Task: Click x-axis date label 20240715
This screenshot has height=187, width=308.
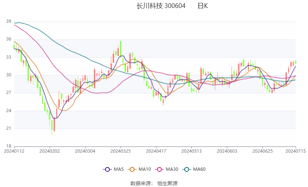Action: 296,151
